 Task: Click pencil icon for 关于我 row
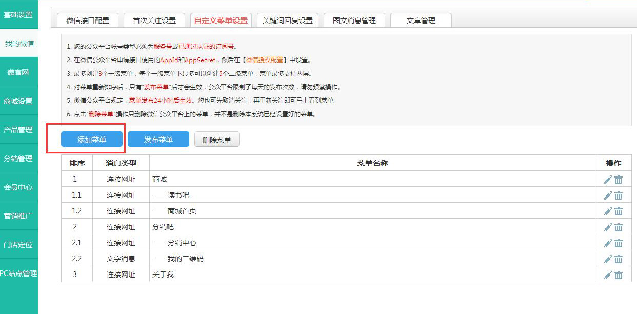[x=608, y=275]
